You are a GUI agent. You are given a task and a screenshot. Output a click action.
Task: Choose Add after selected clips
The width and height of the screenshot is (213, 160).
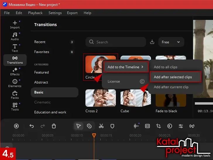point(175,77)
